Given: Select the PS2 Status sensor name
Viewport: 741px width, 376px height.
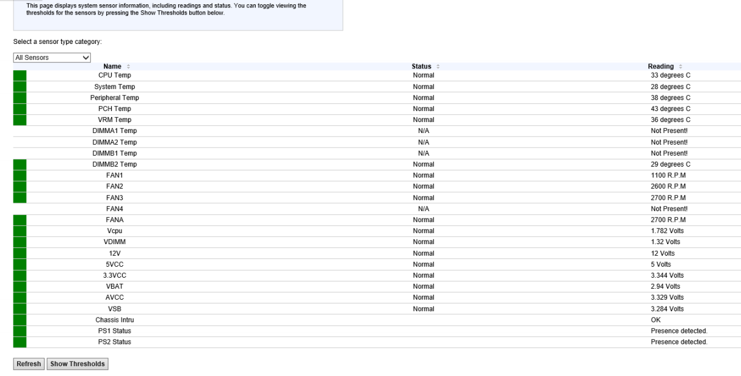Looking at the screenshot, I should pyautogui.click(x=115, y=342).
